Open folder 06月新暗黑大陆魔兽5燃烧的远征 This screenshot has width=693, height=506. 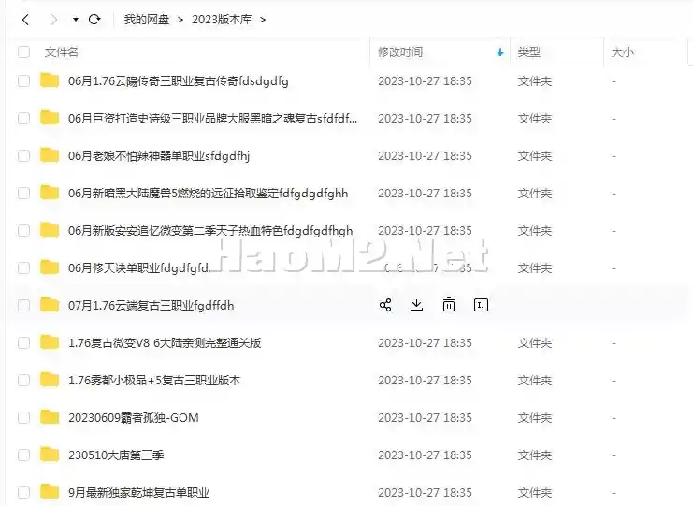coord(209,194)
